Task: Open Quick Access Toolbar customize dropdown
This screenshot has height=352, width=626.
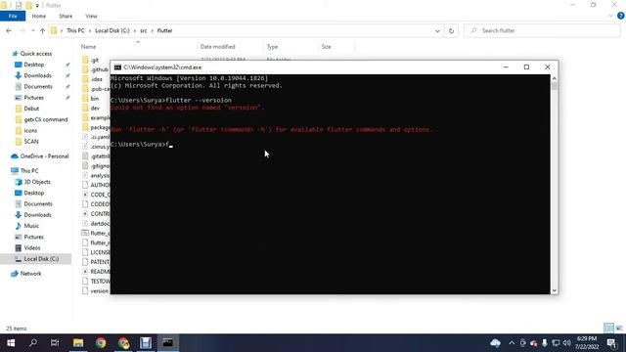Action: tap(37, 6)
